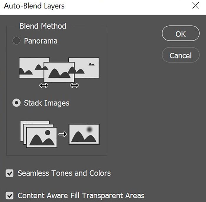
Task: Click the Blend Method group heading
Action: click(43, 26)
